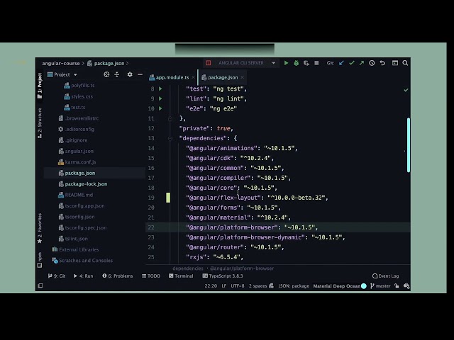Toggle the Project side tool window
Viewport: 454px width, 340px height.
[40, 86]
